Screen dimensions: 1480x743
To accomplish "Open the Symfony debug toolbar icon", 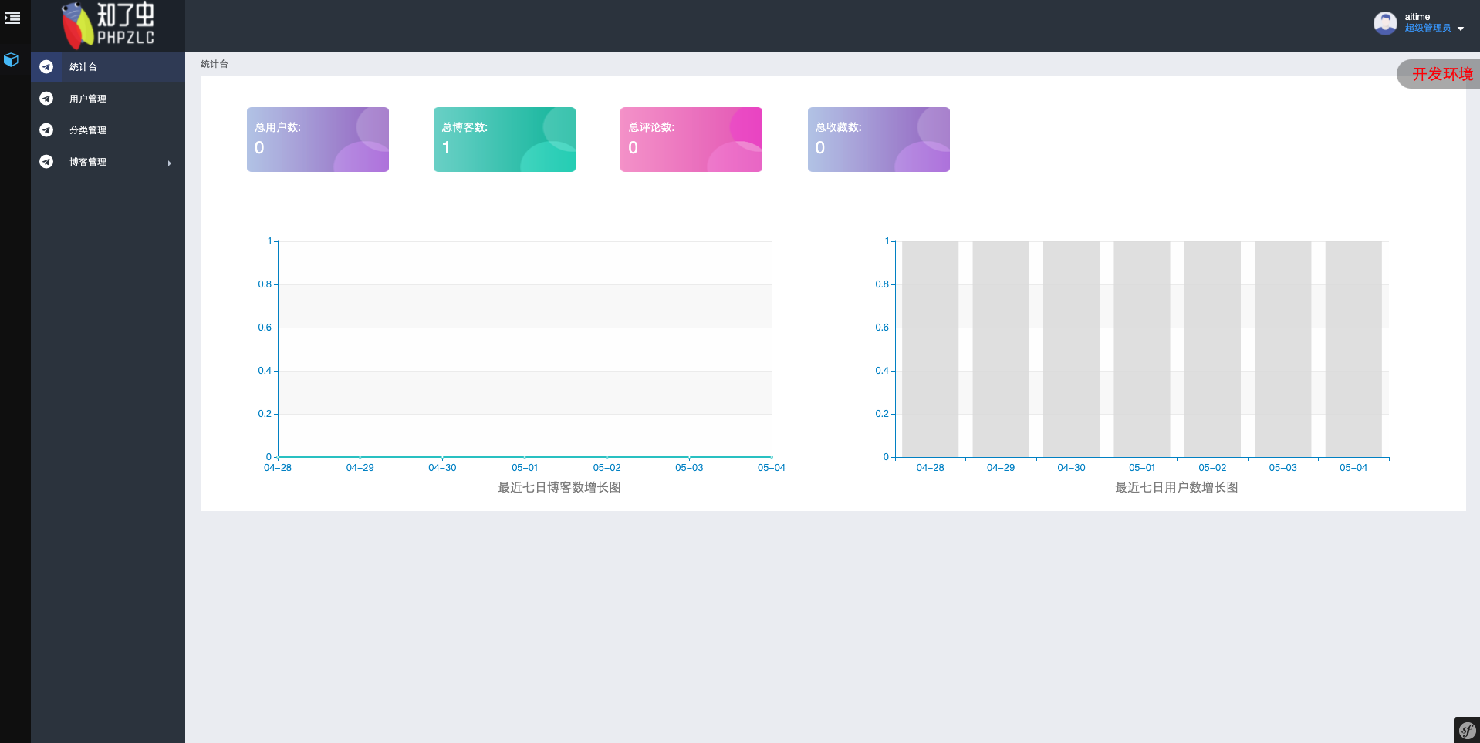I will click(x=1466, y=730).
